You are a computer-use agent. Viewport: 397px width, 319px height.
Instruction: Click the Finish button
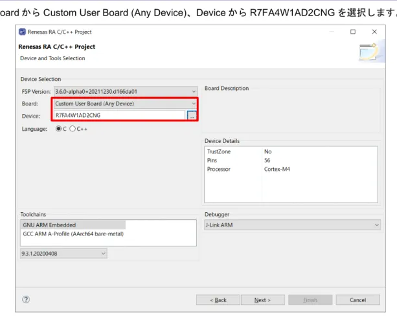pyautogui.click(x=310, y=300)
